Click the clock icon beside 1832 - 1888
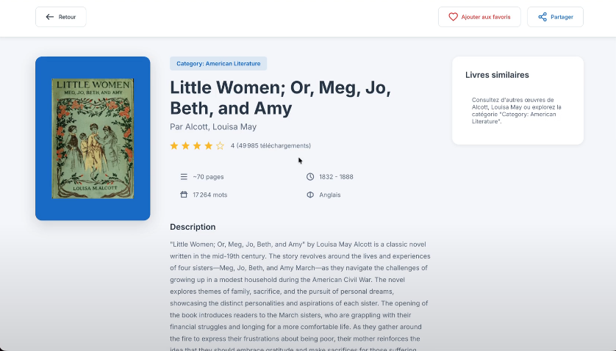 (x=310, y=177)
